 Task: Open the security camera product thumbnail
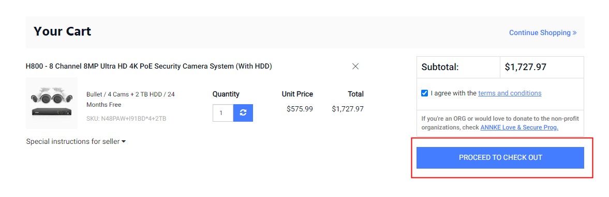52,103
